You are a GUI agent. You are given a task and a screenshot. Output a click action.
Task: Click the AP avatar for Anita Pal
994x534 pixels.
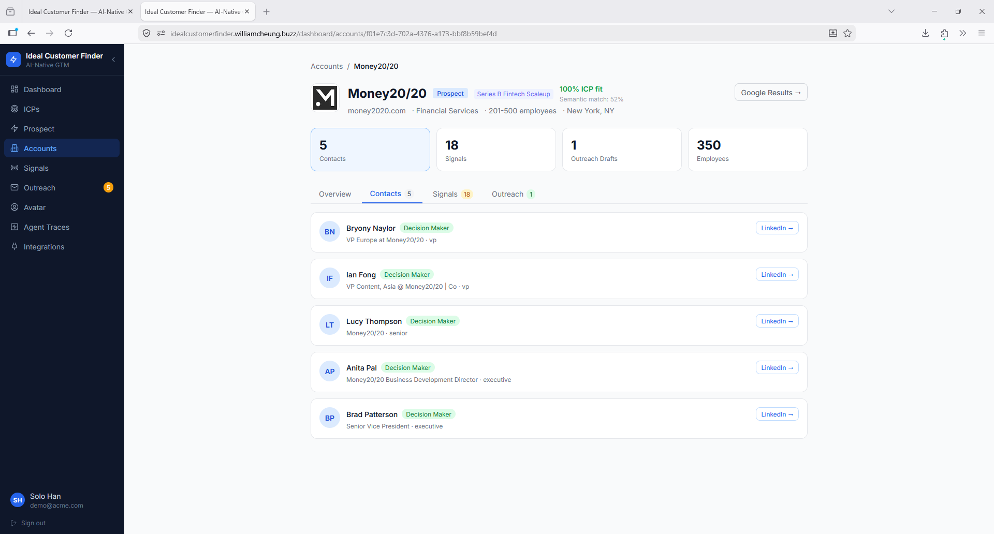(x=330, y=372)
